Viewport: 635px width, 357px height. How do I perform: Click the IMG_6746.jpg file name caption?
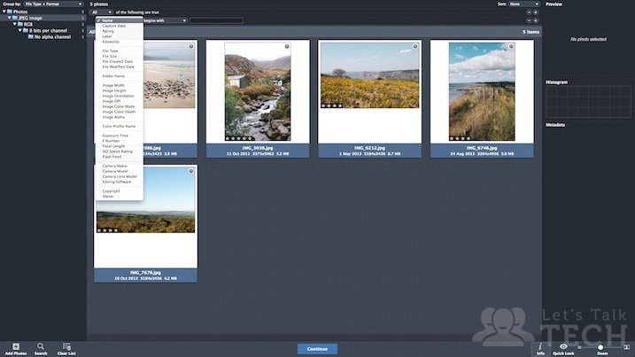pos(482,148)
